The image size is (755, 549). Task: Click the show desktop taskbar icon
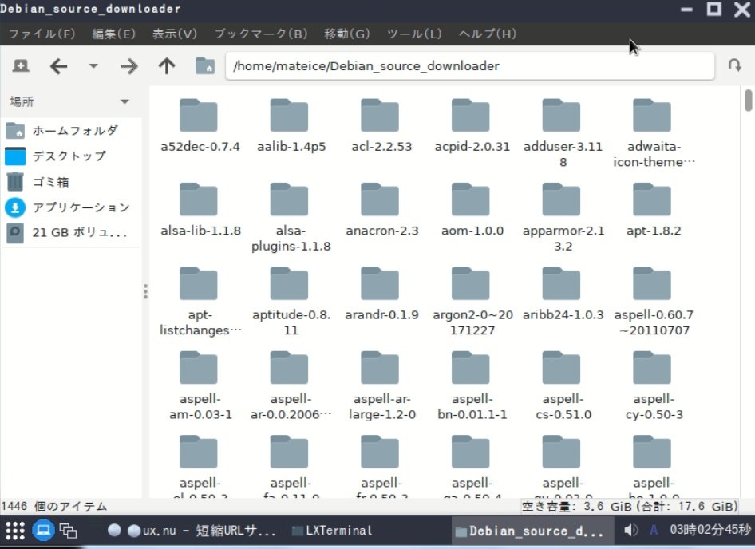(43, 531)
